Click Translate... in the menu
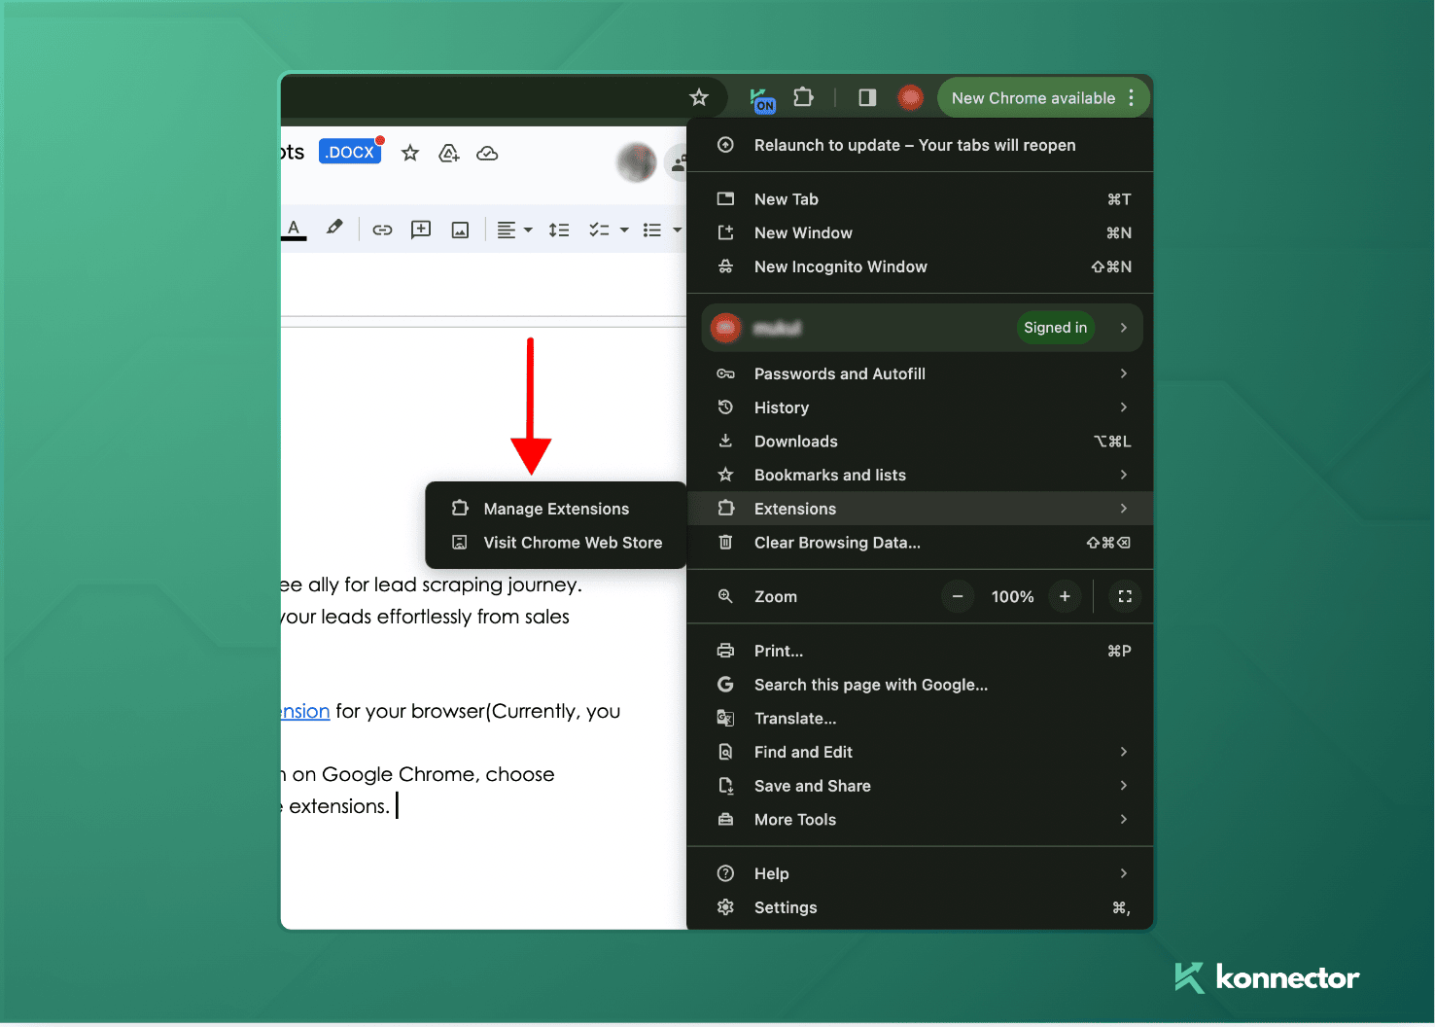This screenshot has height=1027, width=1435. (920, 718)
